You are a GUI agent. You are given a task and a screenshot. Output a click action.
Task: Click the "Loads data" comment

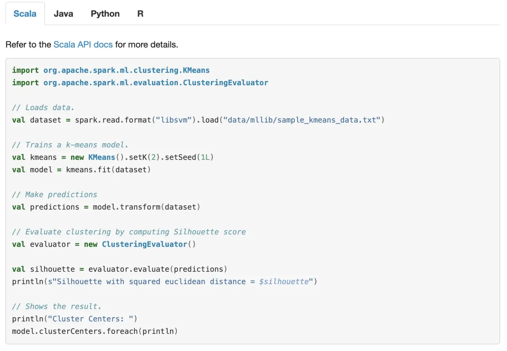43,107
